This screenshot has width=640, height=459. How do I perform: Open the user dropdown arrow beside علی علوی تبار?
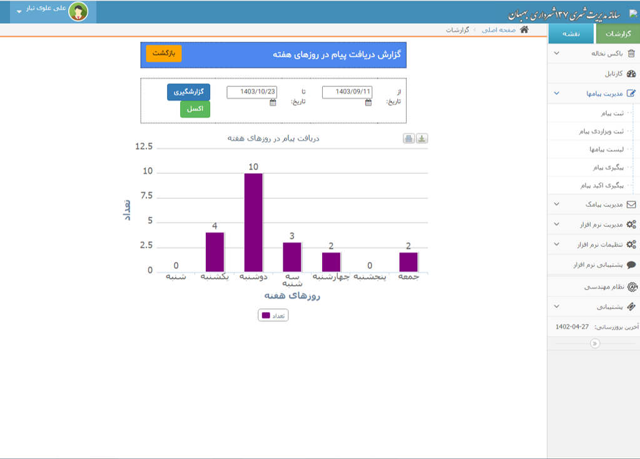pyautogui.click(x=18, y=12)
